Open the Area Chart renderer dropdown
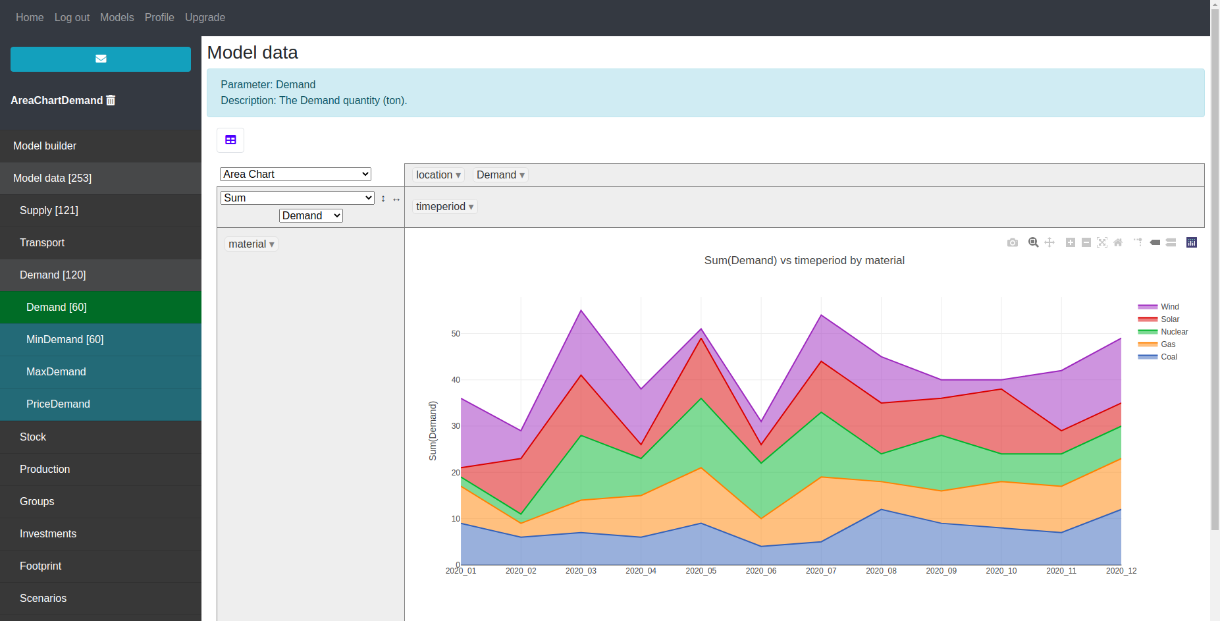Viewport: 1220px width, 621px height. click(x=296, y=174)
